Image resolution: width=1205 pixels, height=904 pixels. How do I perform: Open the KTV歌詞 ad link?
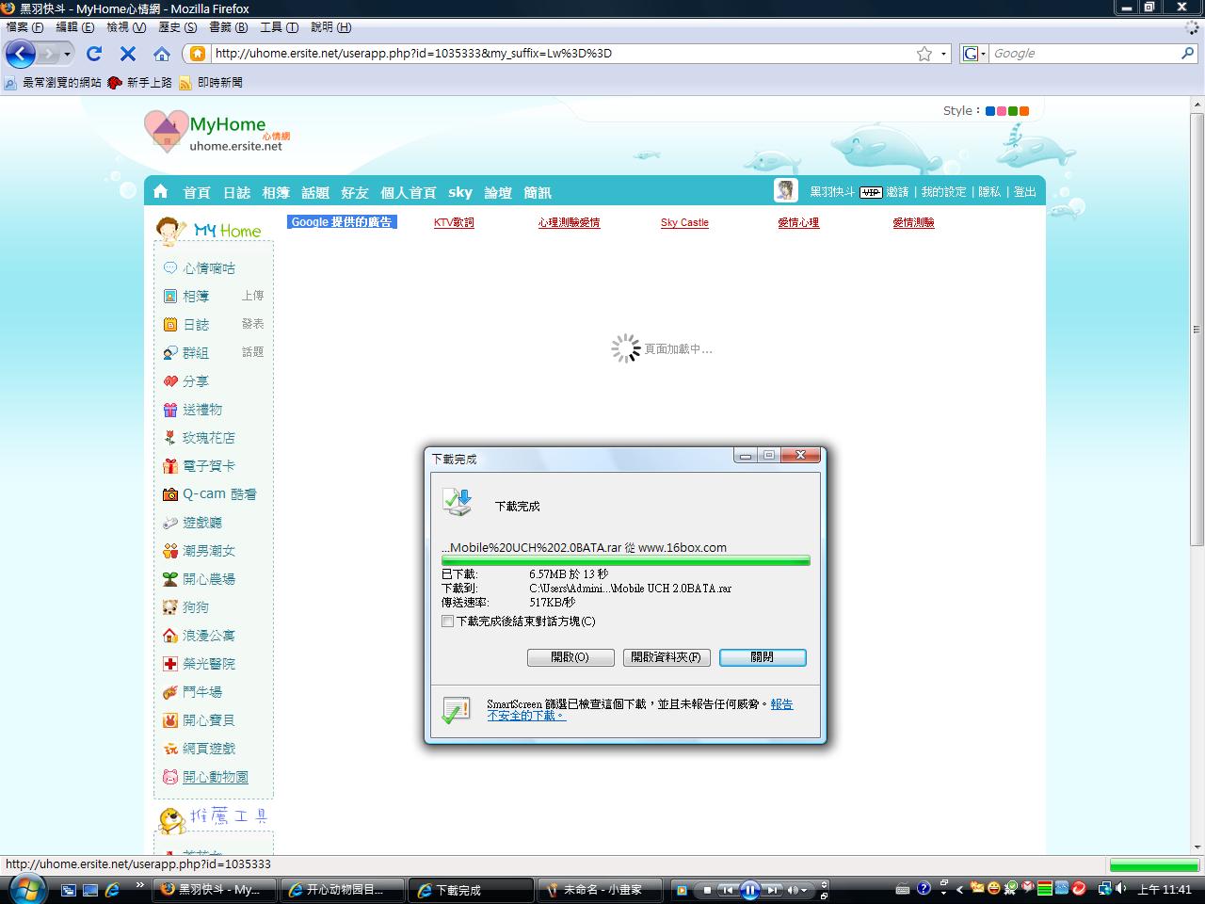pyautogui.click(x=454, y=223)
